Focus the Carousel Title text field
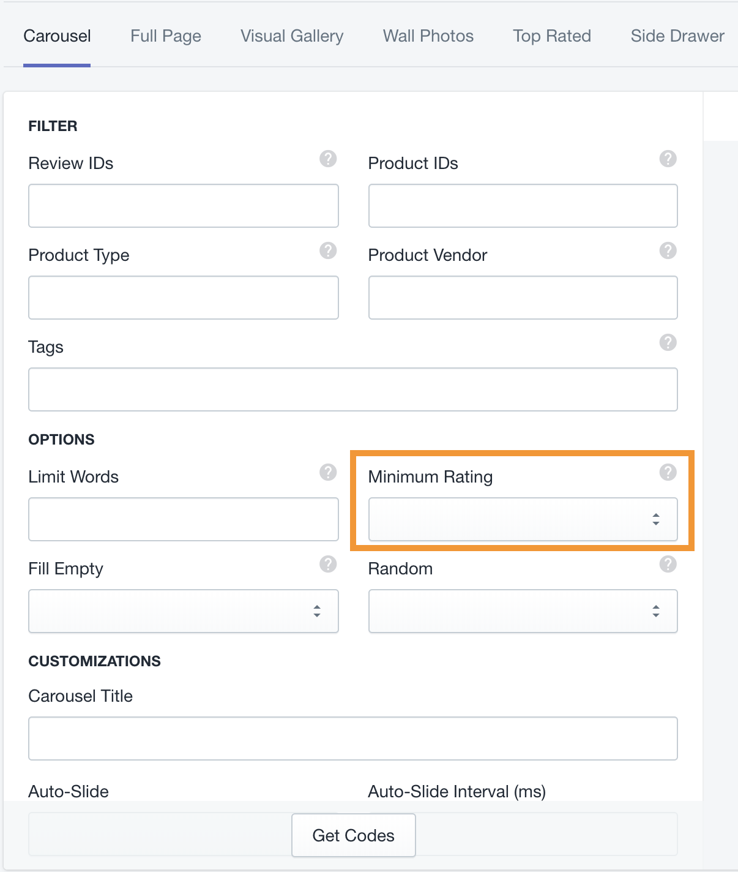The height and width of the screenshot is (872, 738). [352, 739]
